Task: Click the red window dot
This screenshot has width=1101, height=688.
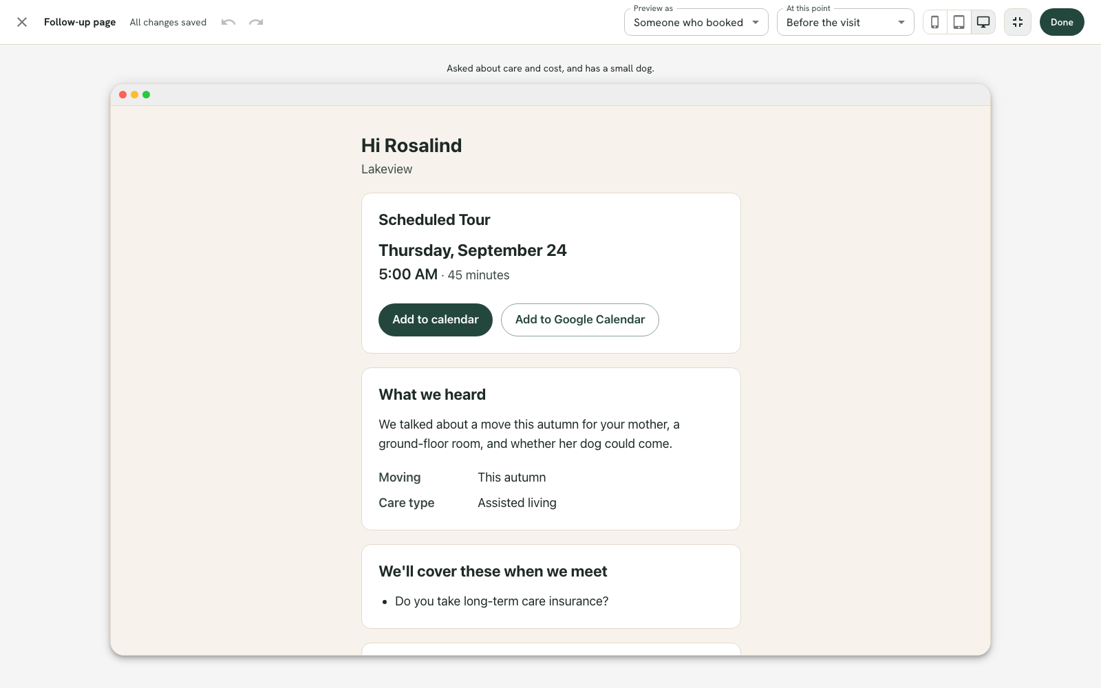Action: [123, 95]
